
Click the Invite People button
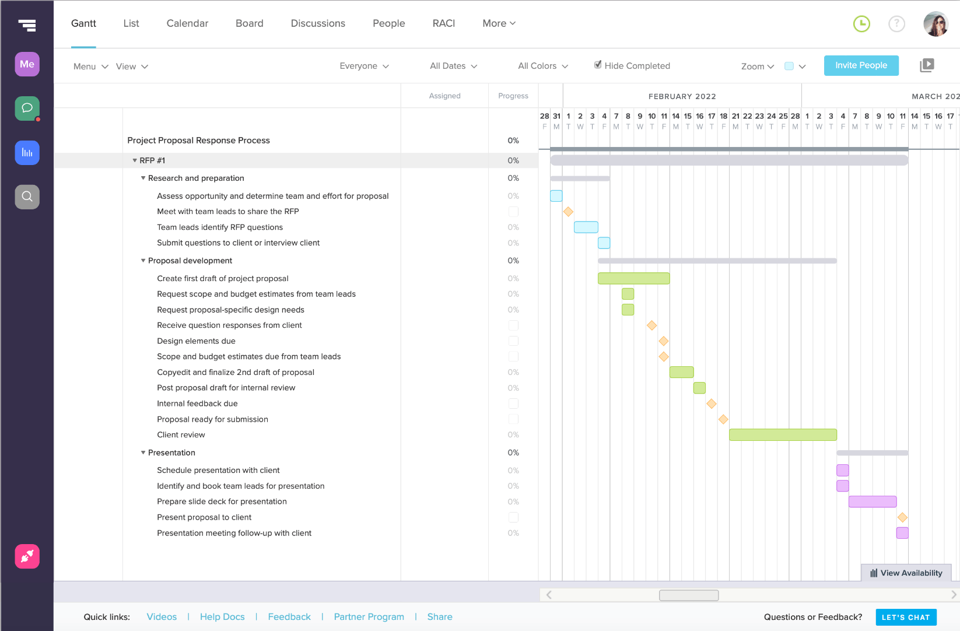tap(861, 65)
